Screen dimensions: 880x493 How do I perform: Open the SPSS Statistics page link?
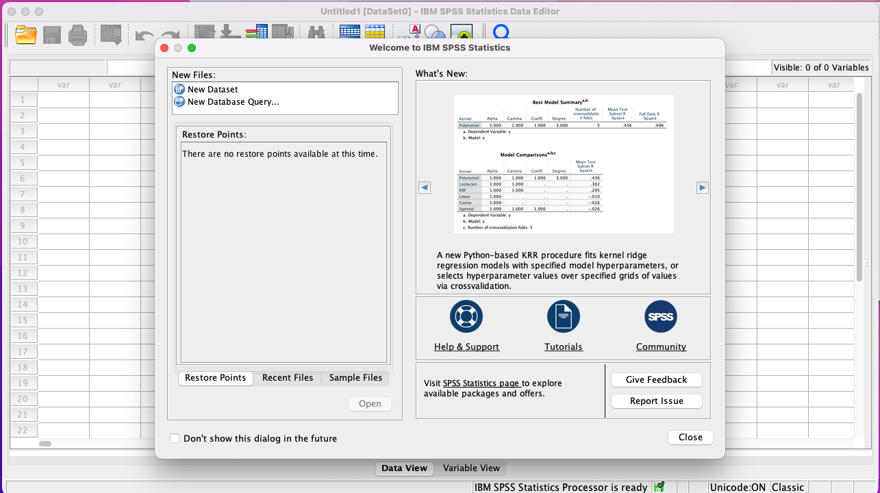[482, 383]
